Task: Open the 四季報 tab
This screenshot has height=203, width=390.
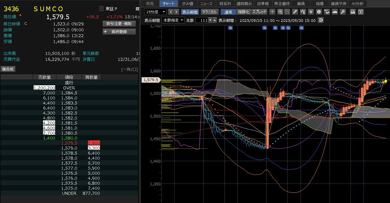Action: (x=263, y=4)
